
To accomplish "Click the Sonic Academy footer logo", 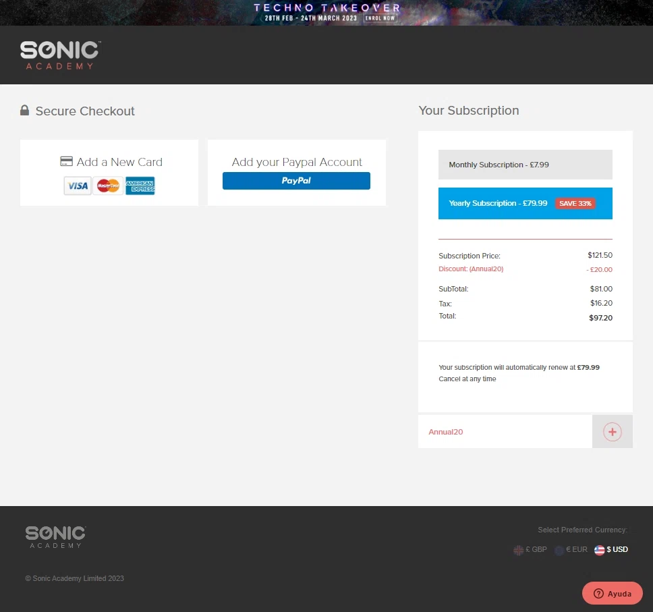I will coord(55,536).
